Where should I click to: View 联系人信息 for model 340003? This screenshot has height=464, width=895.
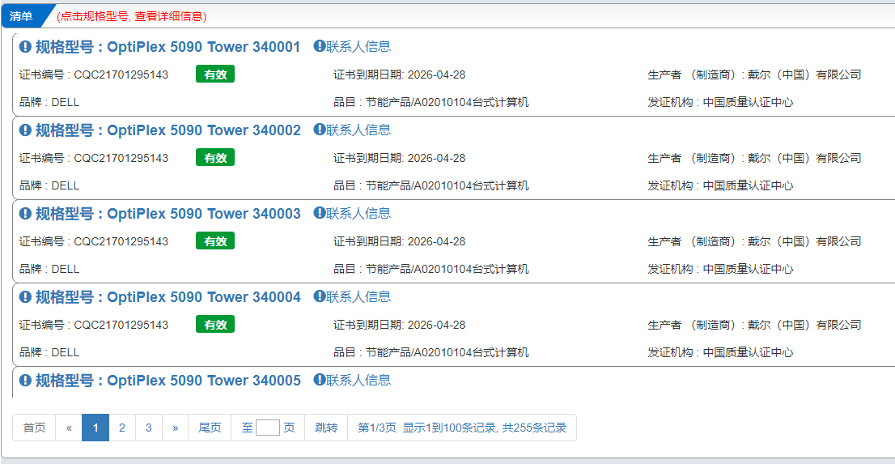point(358,214)
